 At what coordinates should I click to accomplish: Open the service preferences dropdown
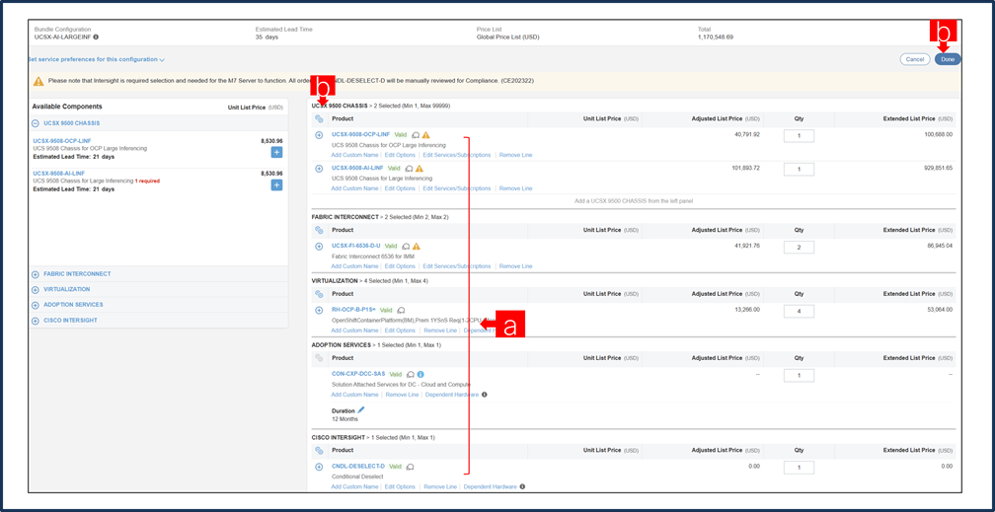pos(96,59)
